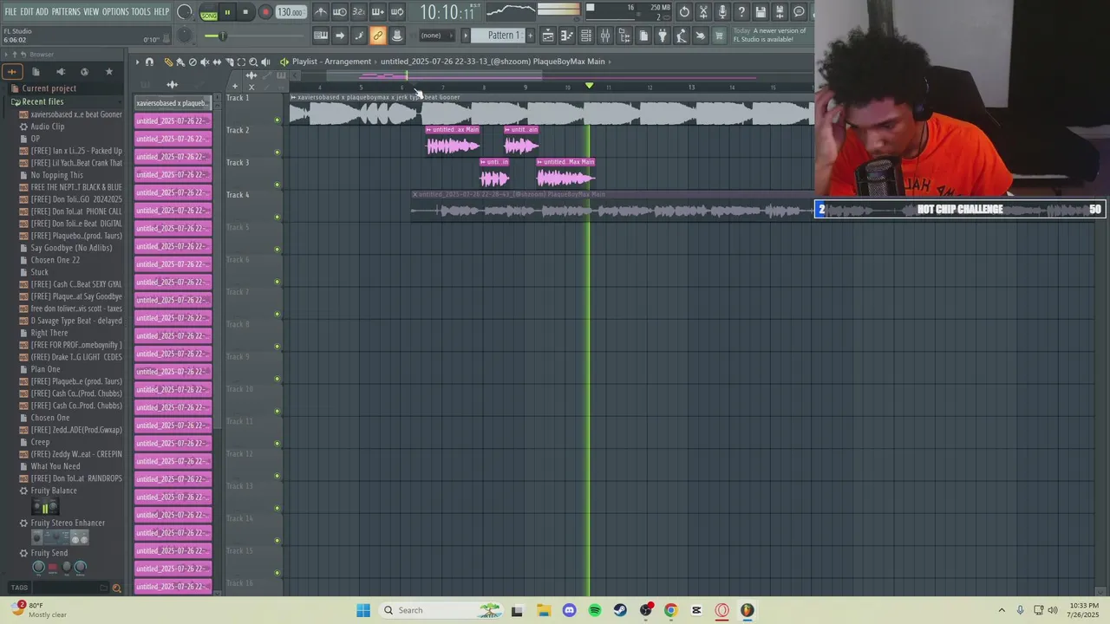This screenshot has width=1110, height=624.
Task: Expand Browser header options arrow
Action: click(5, 55)
